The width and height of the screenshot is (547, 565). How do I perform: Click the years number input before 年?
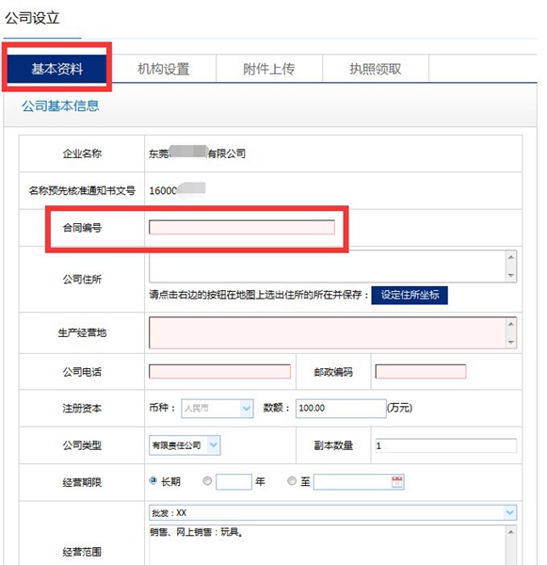[x=233, y=482]
